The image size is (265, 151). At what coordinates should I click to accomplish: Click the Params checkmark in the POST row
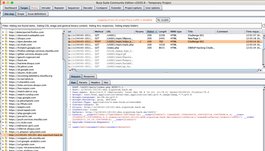point(140,41)
